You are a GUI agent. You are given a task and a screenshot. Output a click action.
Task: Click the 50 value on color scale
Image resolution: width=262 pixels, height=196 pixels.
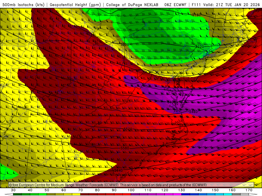(47, 190)
